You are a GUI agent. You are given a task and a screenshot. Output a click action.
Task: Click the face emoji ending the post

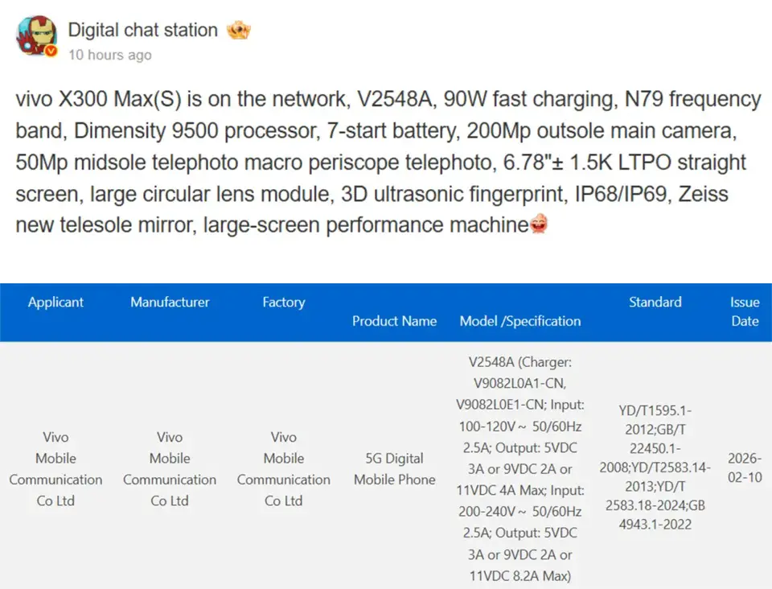click(x=539, y=225)
